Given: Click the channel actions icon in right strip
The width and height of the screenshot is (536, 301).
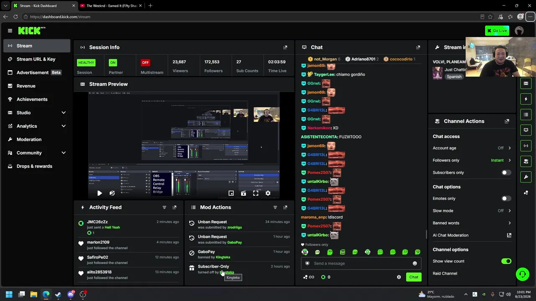Looking at the screenshot, I should coord(526,161).
